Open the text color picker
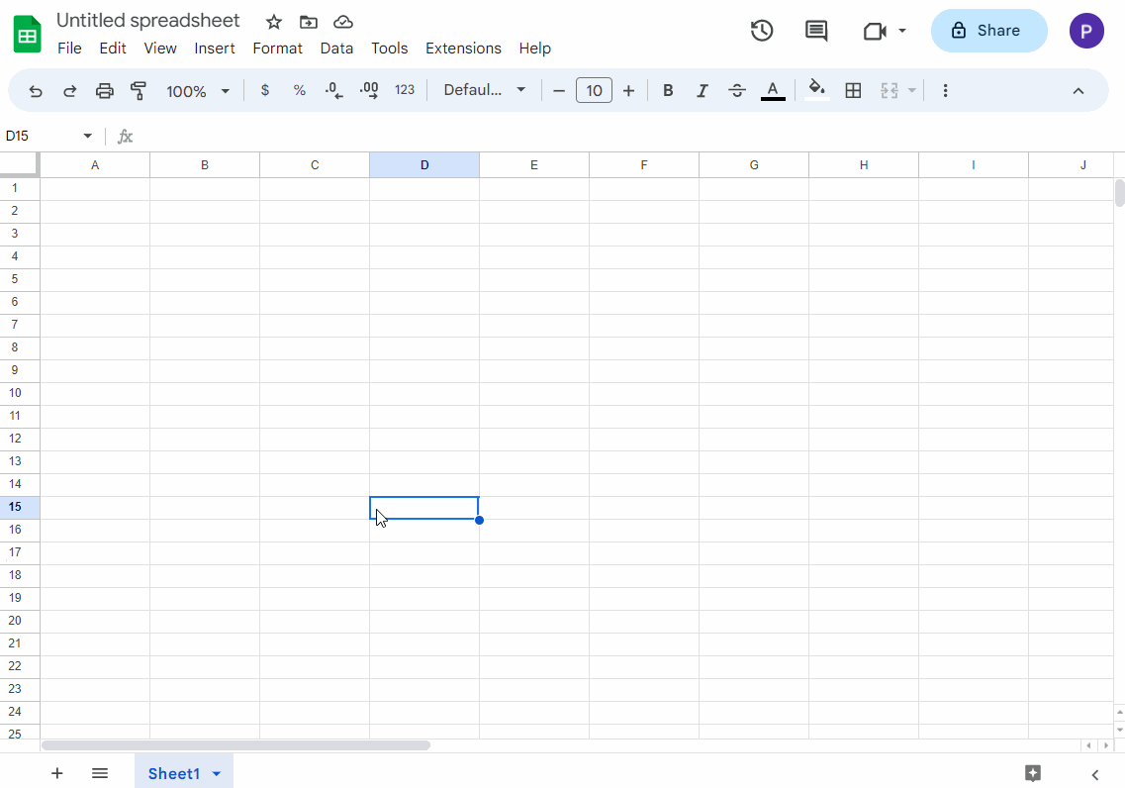This screenshot has height=788, width=1125. point(773,90)
